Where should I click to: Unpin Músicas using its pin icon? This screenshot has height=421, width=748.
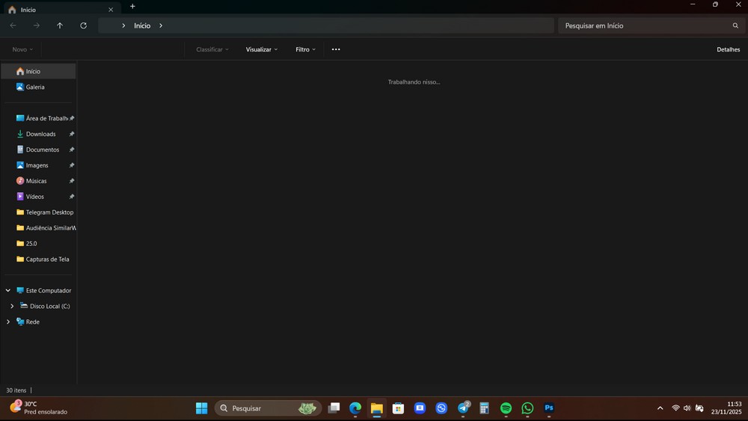72,181
